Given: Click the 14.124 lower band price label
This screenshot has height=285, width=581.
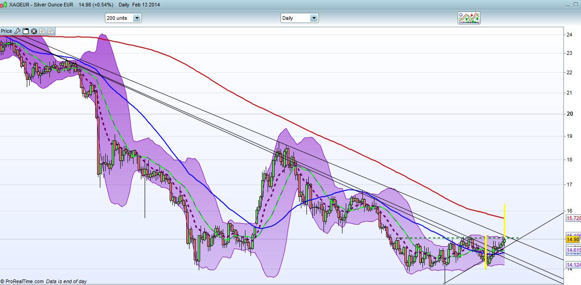Looking at the screenshot, I should click(x=574, y=265).
